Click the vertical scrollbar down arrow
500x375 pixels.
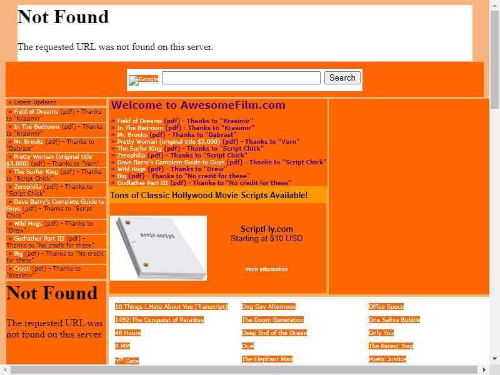pos(495,359)
